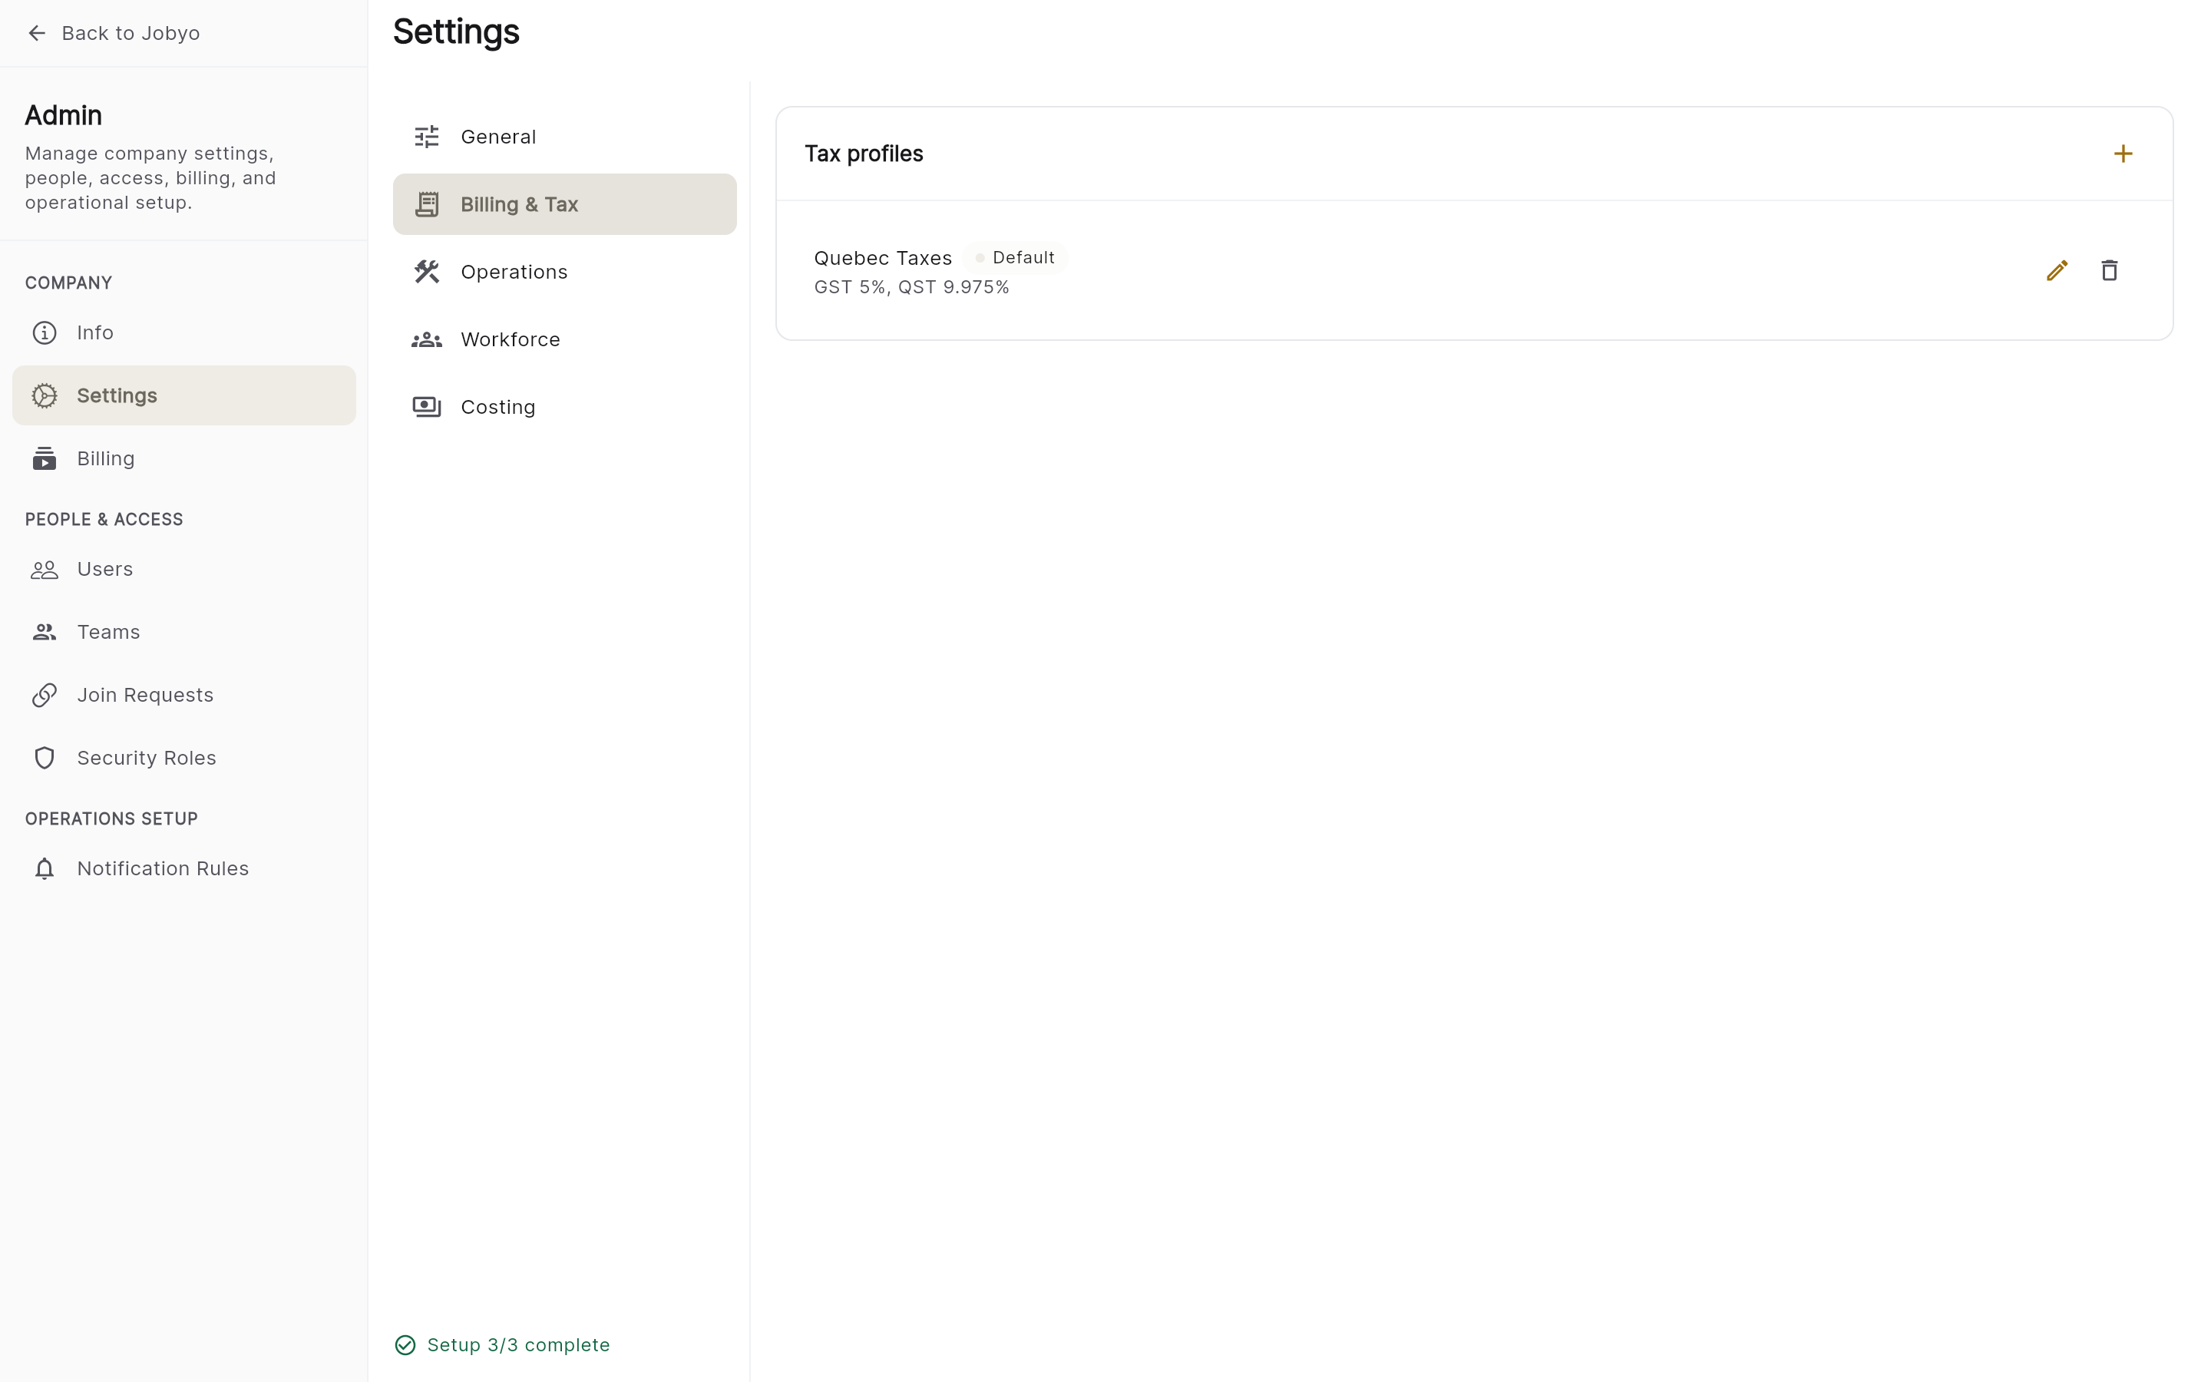Switch to the General settings tab

(564, 137)
